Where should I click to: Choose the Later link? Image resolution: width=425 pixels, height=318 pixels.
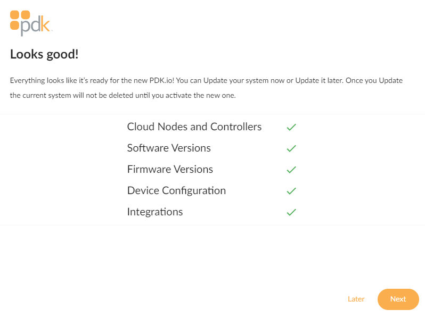(356, 299)
